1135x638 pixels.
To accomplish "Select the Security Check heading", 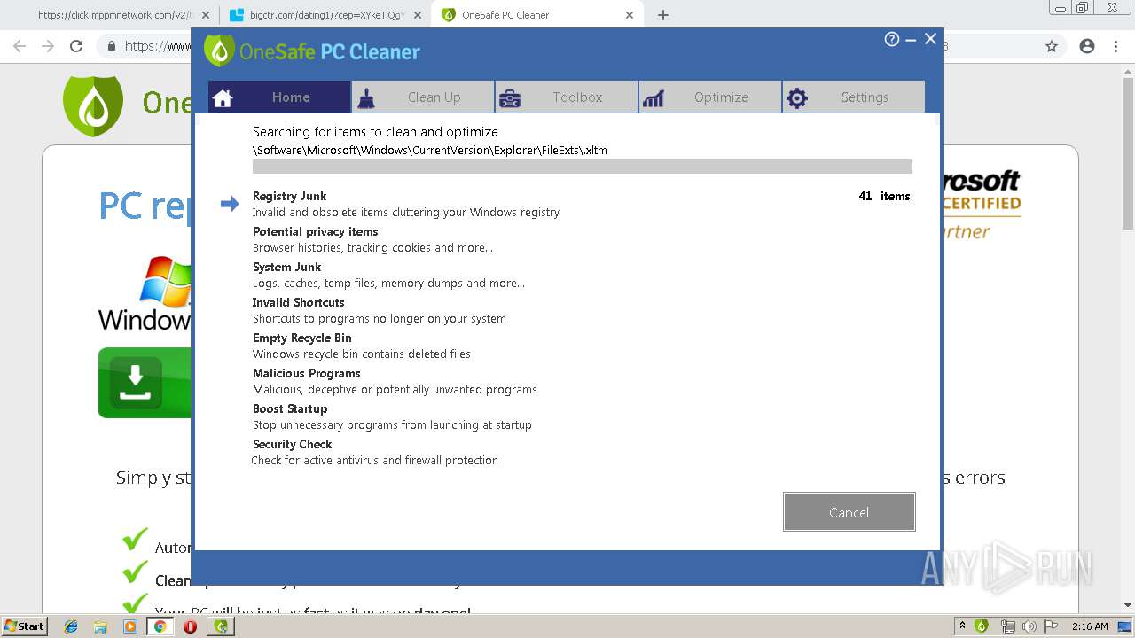I will (x=292, y=444).
